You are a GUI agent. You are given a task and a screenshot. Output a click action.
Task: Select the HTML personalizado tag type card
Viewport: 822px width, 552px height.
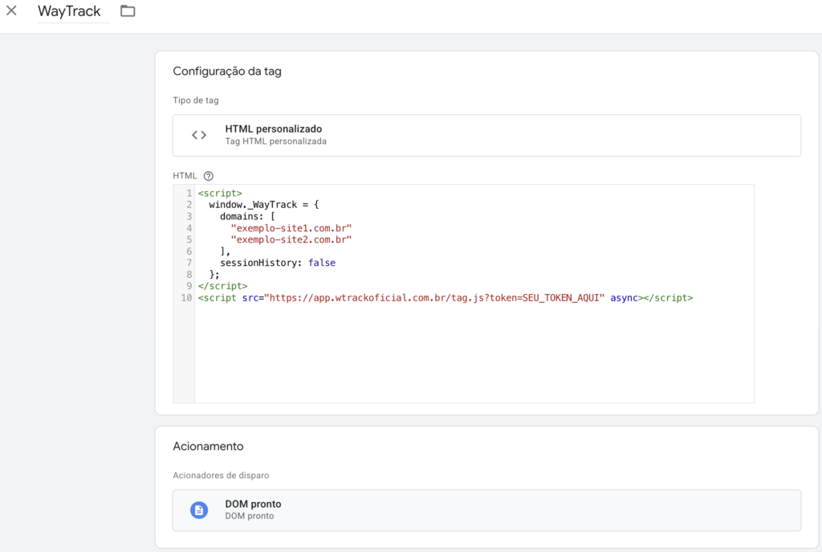(486, 135)
